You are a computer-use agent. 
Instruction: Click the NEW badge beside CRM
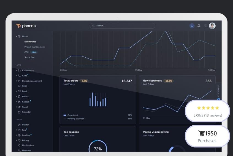(x=34, y=52)
